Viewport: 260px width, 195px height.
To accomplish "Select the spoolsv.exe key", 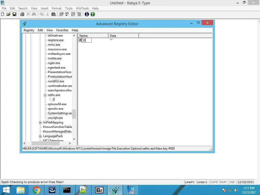I will click(56, 109).
